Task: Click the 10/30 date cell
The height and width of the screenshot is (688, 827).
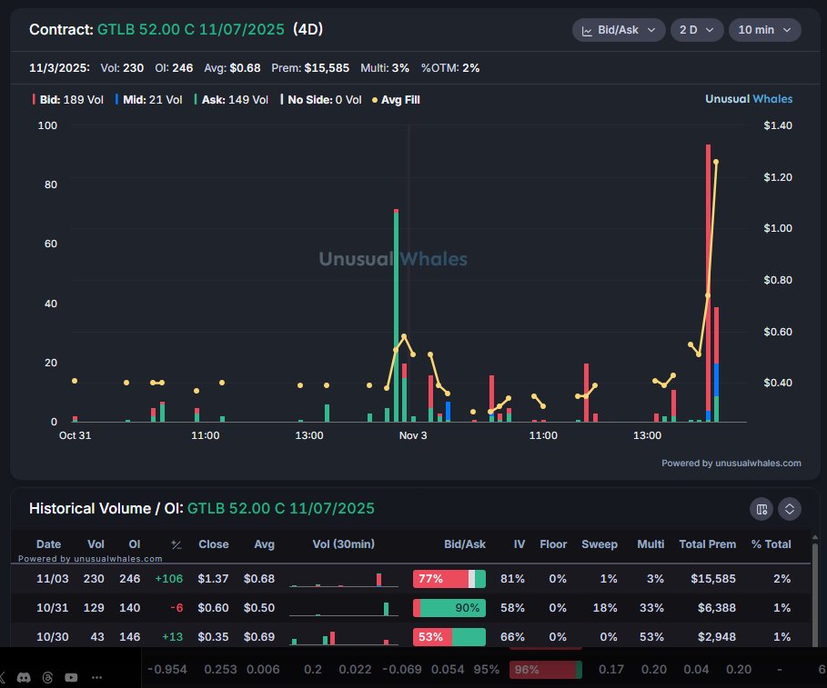Action: pyautogui.click(x=52, y=637)
